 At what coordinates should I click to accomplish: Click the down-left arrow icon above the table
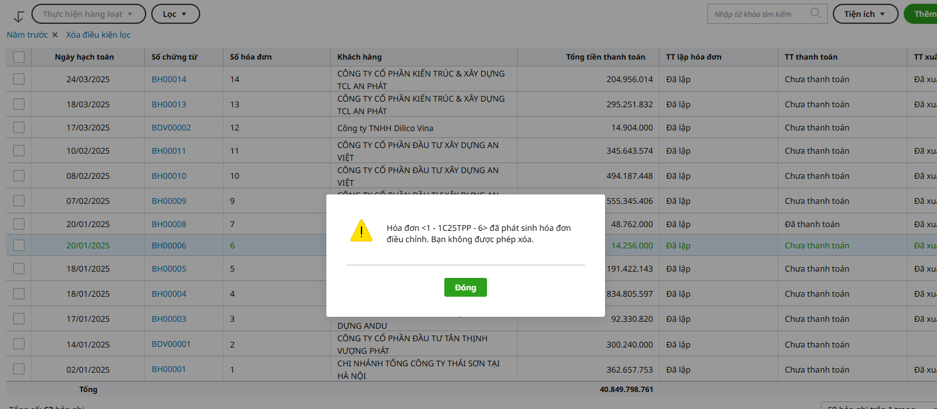coord(19,16)
